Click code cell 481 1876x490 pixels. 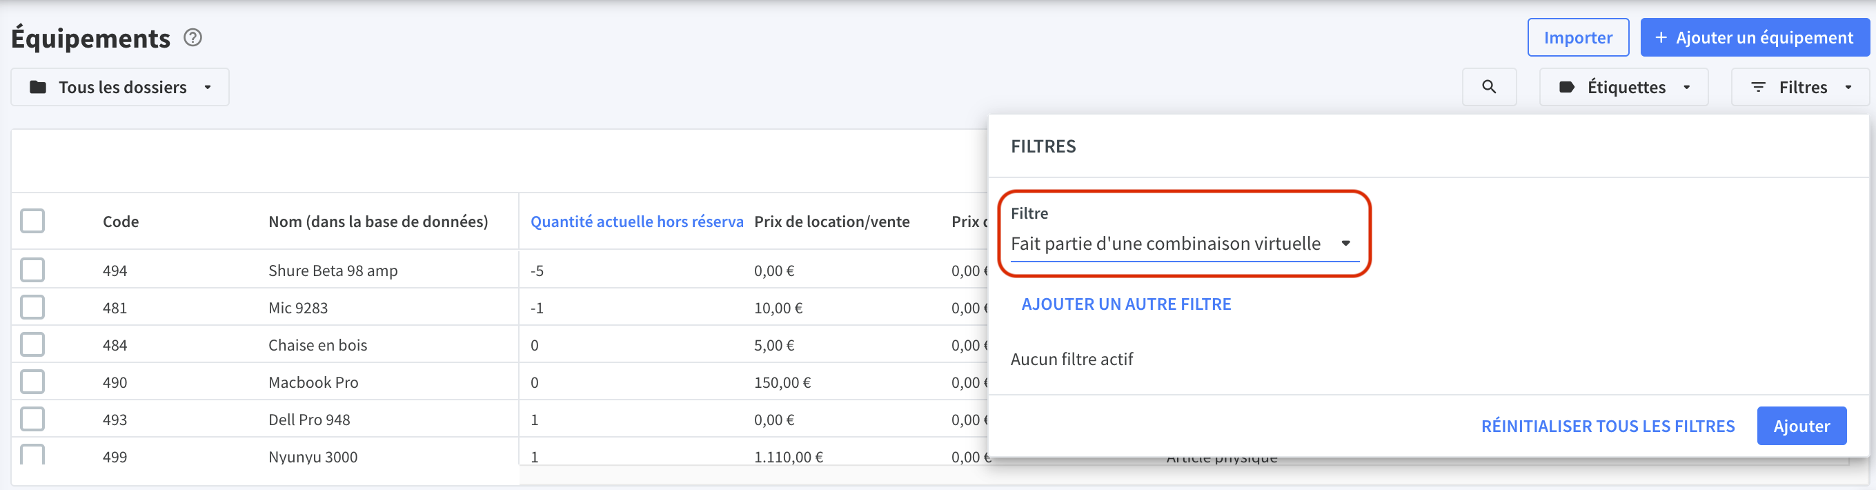coord(115,308)
